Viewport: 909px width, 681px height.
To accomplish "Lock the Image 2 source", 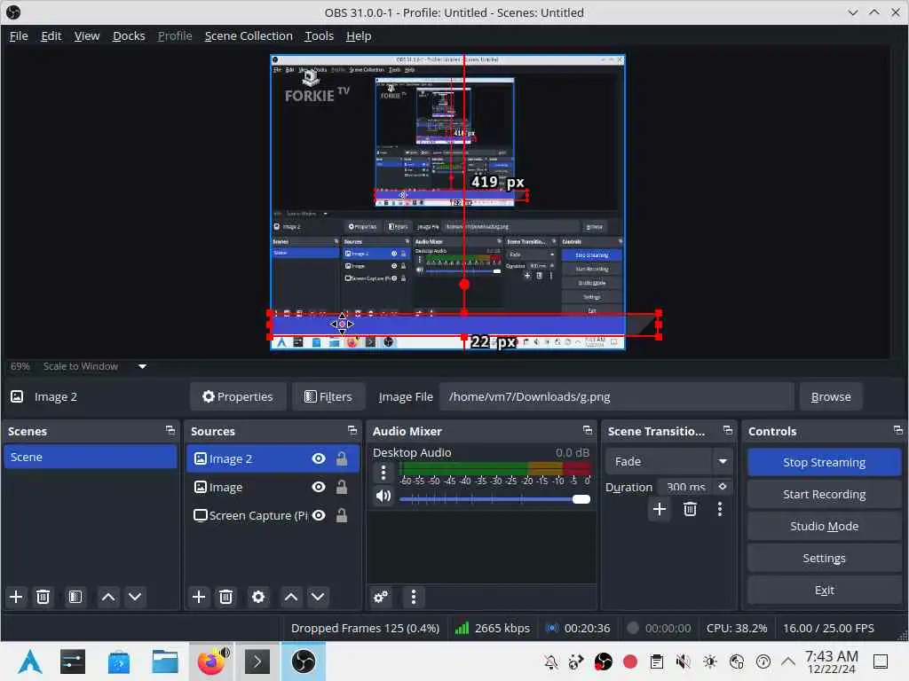I will pos(342,458).
